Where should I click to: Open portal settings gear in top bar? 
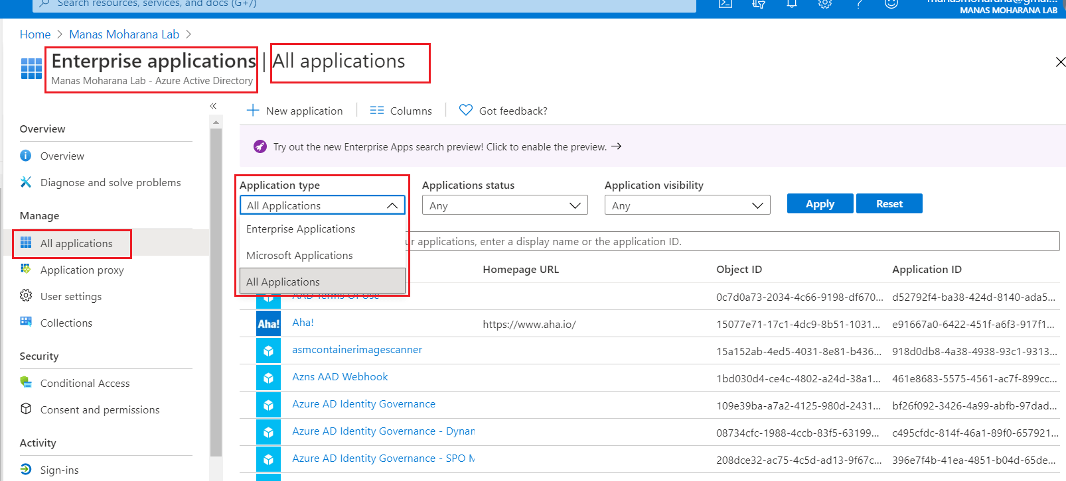tap(825, 4)
